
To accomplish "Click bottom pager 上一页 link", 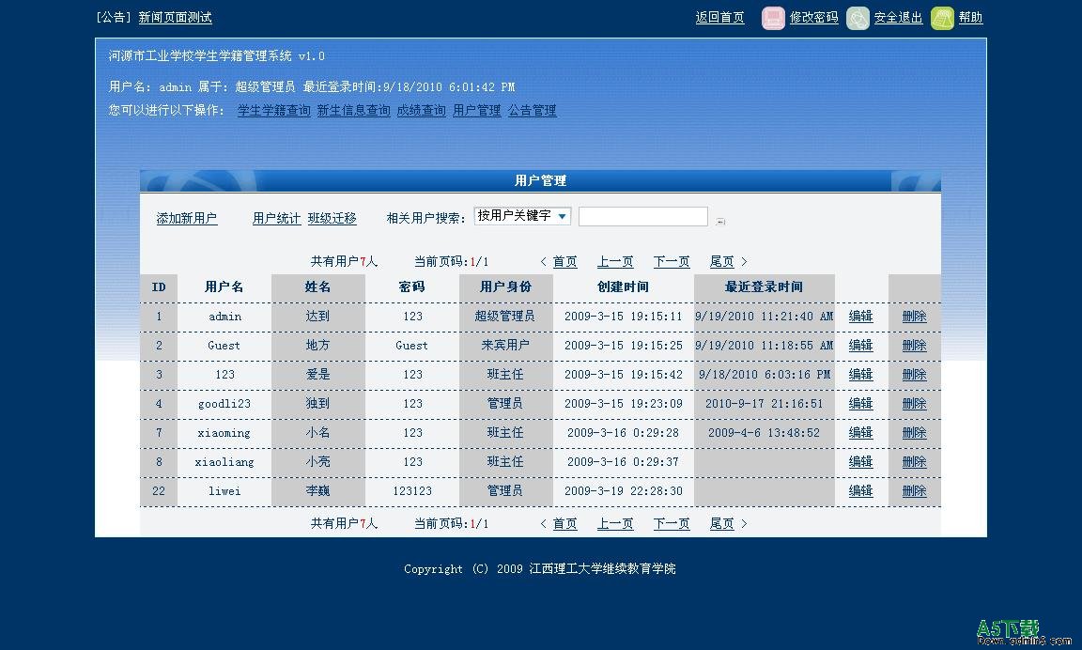I will (x=615, y=524).
